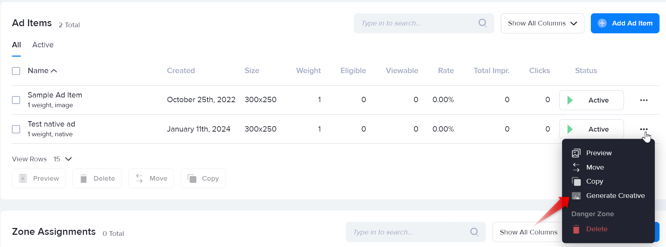Sort by the Name column arrow
The image size is (666, 247).
pos(54,71)
